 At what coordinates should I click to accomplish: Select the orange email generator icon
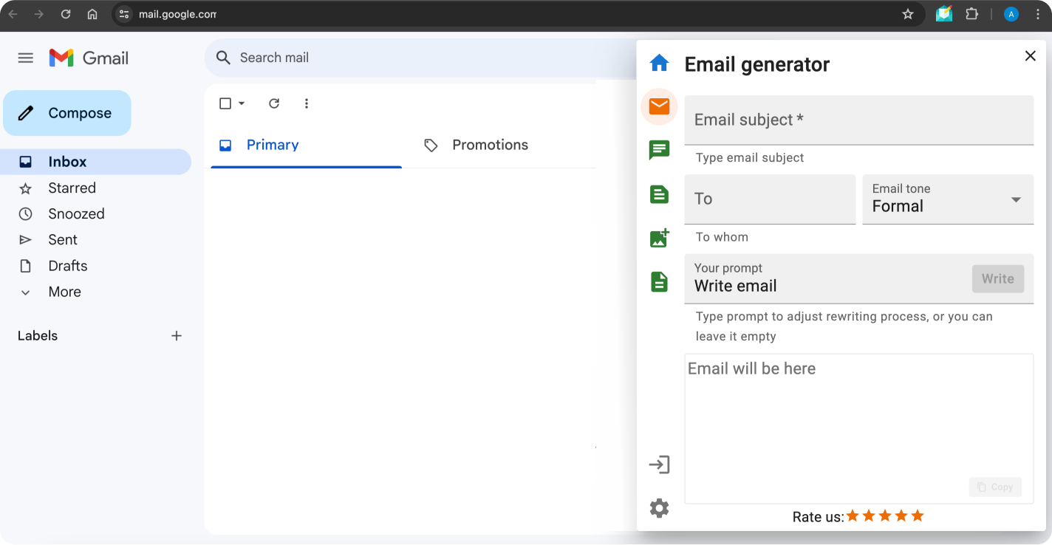pos(659,107)
